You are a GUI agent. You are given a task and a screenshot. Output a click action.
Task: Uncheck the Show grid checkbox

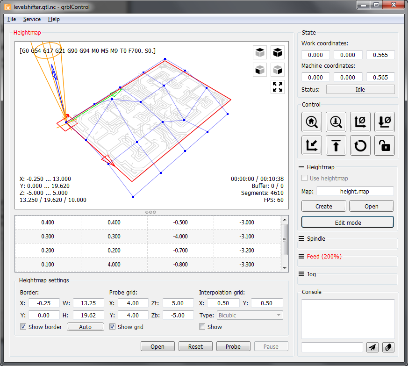tap(113, 327)
